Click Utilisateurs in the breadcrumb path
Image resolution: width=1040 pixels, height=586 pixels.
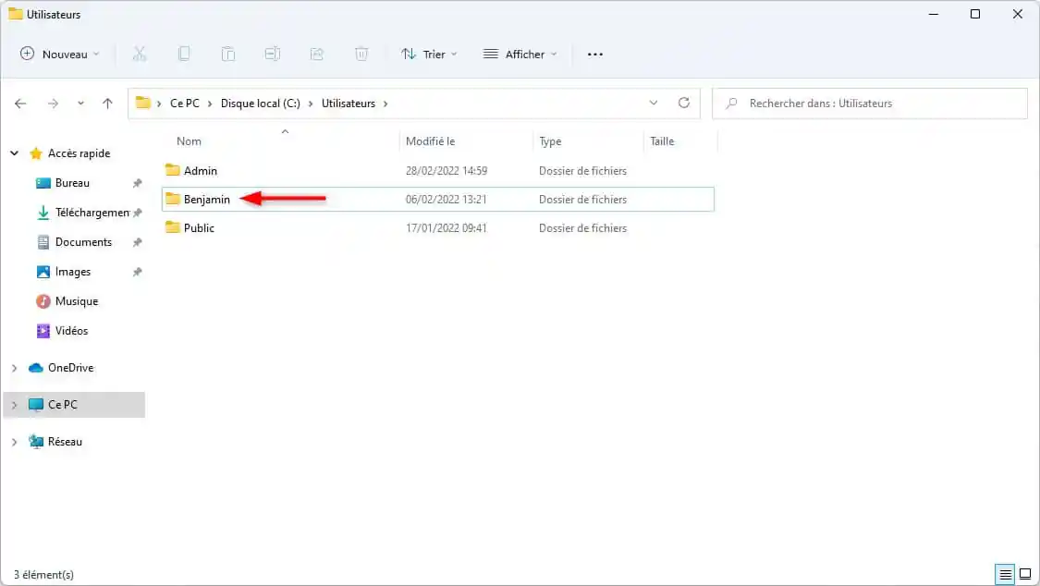349,104
